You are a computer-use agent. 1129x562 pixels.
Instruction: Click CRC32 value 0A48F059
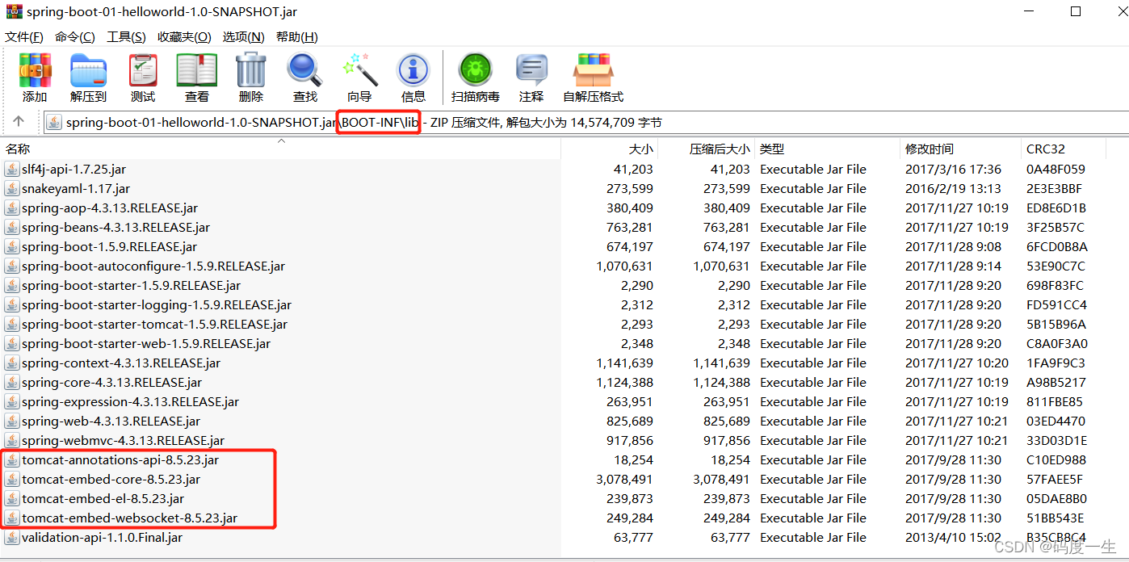[1056, 170]
